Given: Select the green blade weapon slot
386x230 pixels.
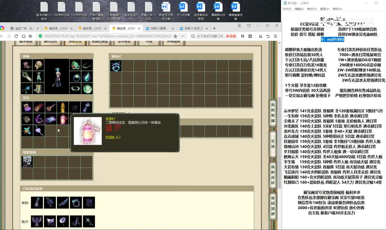Looking at the screenshot, I should click(27, 77).
